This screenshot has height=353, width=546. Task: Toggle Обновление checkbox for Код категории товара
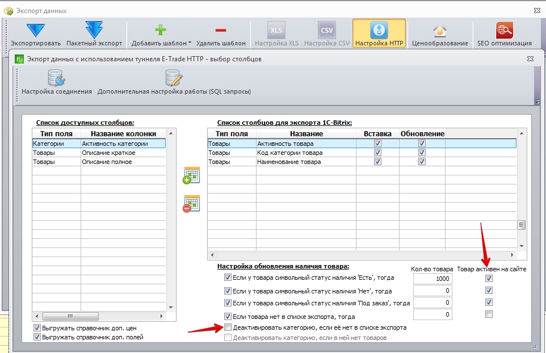[x=422, y=152]
